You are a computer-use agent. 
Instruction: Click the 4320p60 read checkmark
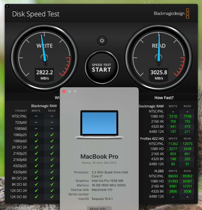(x=52, y=172)
